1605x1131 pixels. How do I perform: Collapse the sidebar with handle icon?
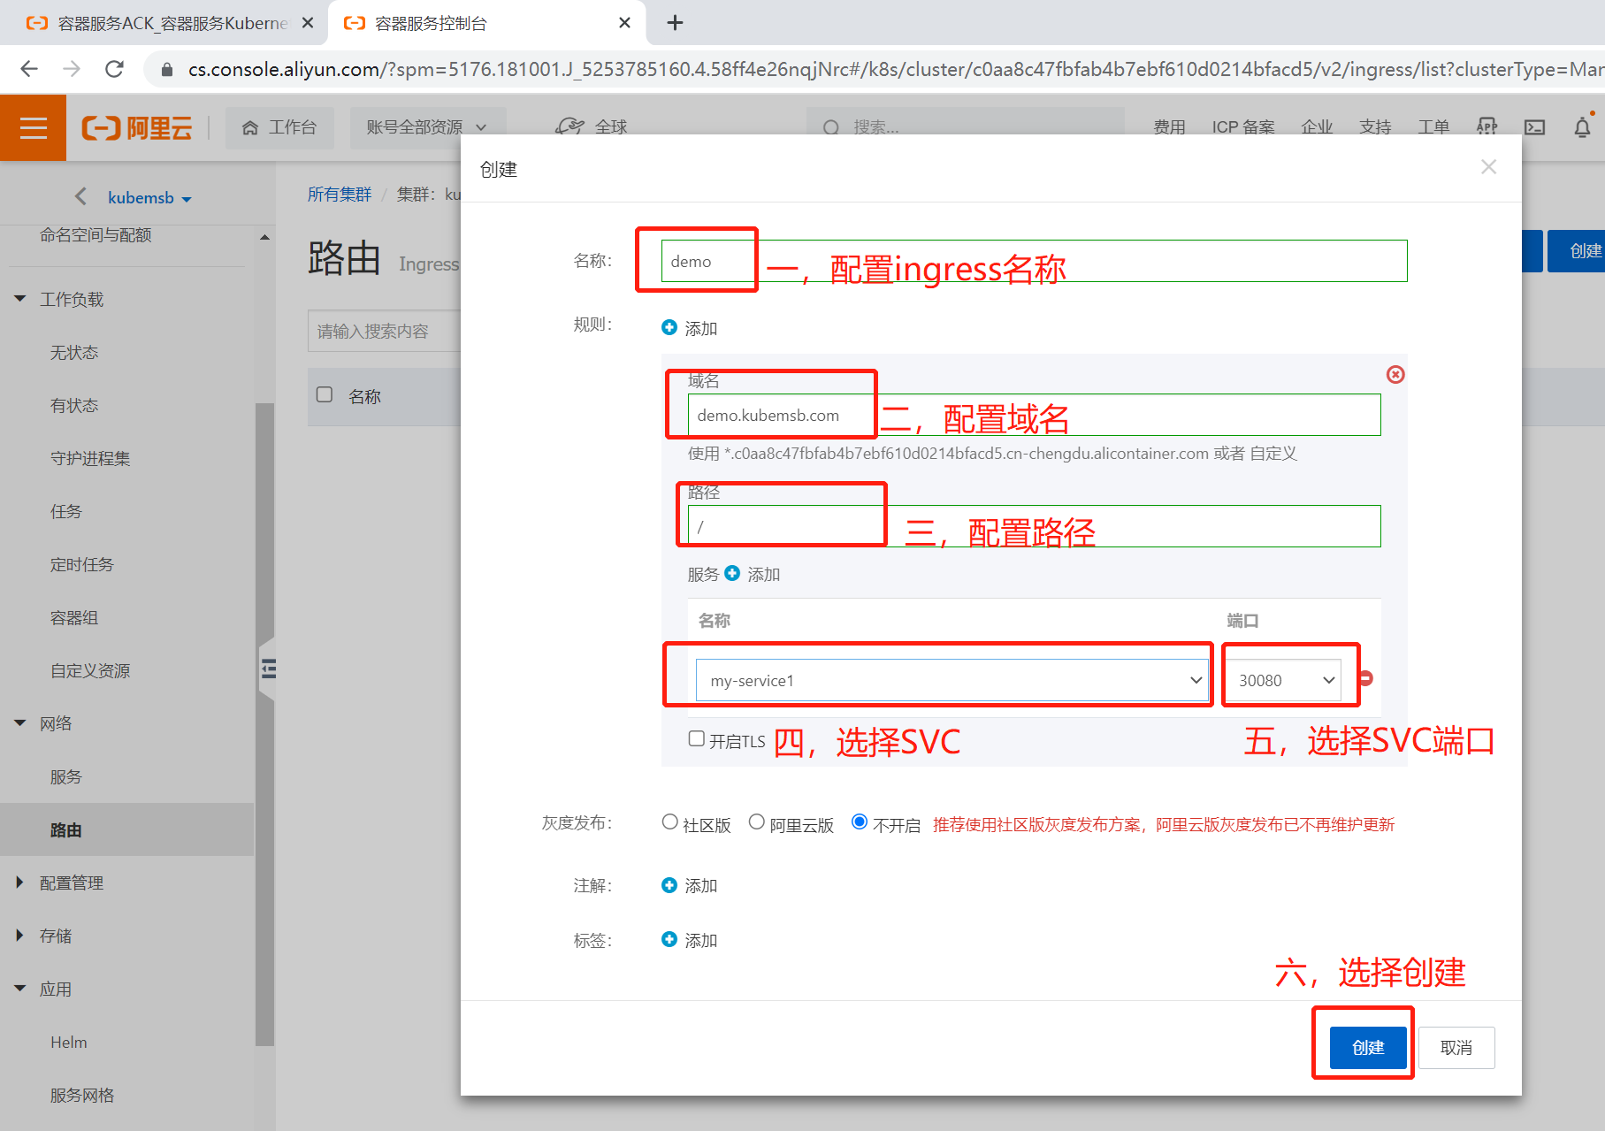coord(268,669)
